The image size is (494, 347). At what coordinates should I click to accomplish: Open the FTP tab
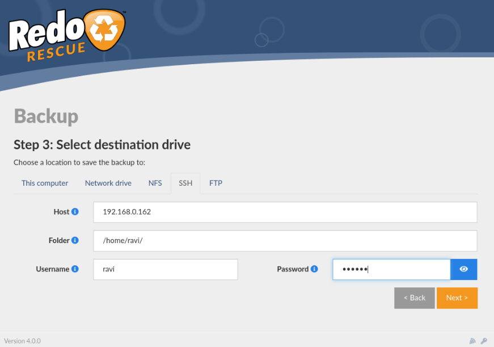click(216, 183)
